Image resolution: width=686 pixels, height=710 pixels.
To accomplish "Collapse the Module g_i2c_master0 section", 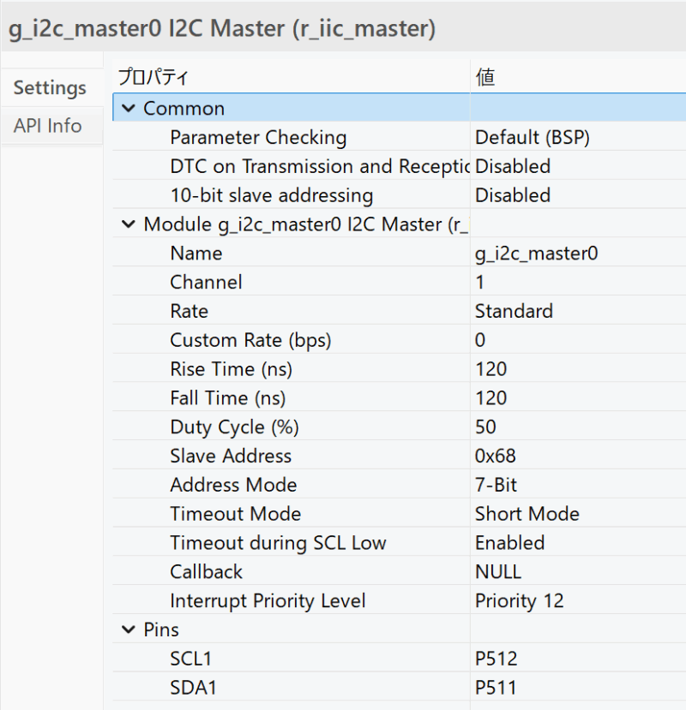I will [x=129, y=224].
